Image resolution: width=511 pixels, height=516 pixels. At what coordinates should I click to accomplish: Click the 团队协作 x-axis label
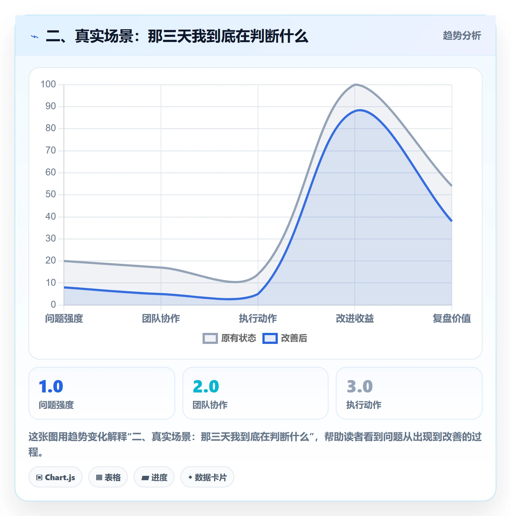click(161, 319)
